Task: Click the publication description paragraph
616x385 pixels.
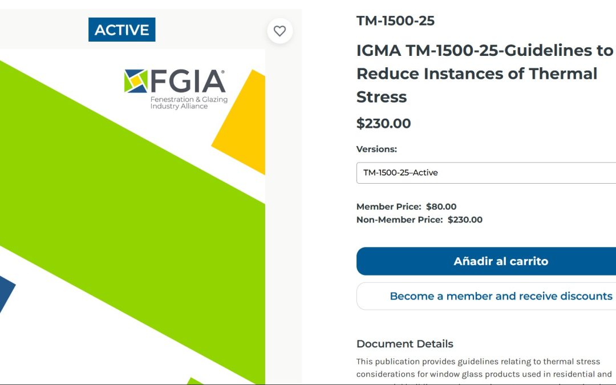Action: click(x=484, y=368)
